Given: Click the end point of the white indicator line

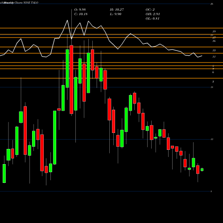Looking at the screenshot, I should [x=202, y=56].
